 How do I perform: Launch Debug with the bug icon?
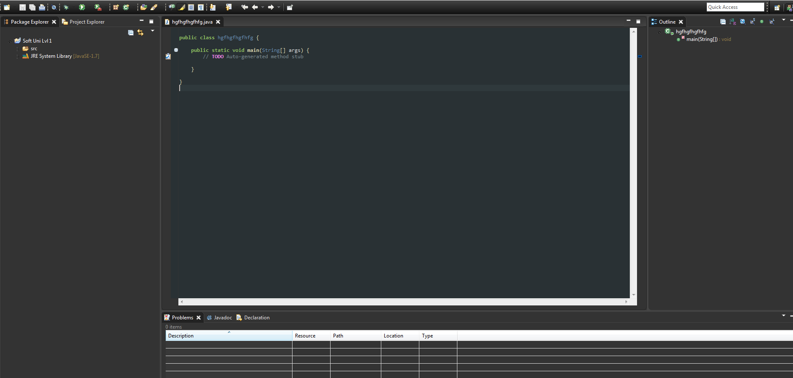(x=66, y=7)
